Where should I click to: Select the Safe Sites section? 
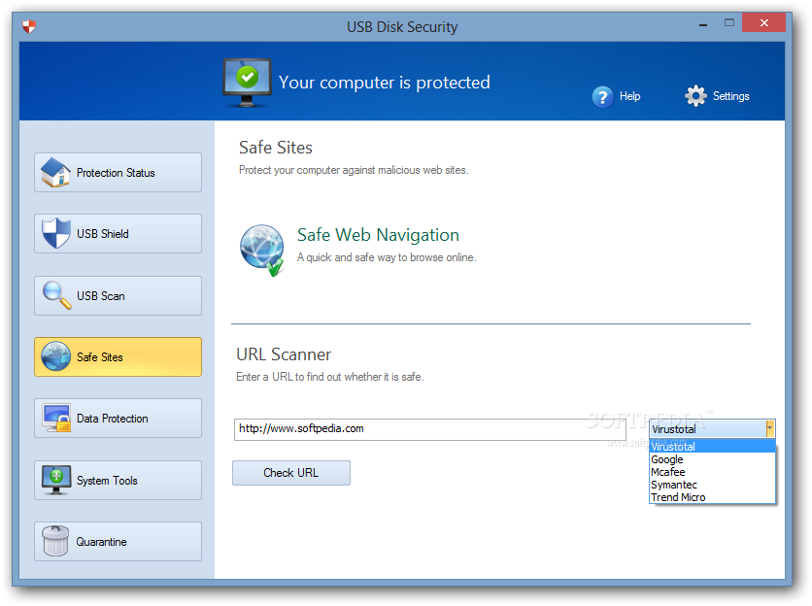point(118,356)
